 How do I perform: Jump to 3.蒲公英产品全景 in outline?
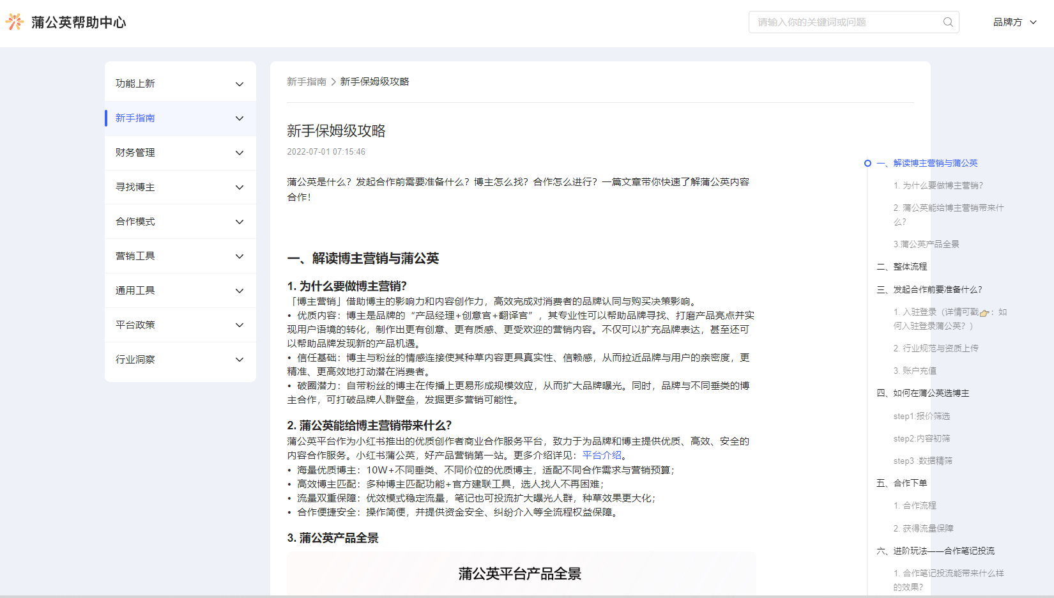tap(926, 245)
